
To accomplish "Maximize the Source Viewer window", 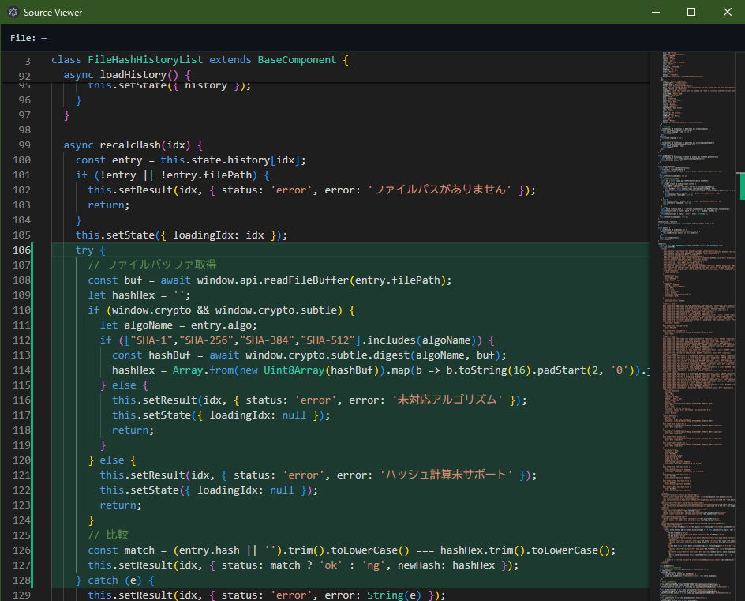I will 691,13.
